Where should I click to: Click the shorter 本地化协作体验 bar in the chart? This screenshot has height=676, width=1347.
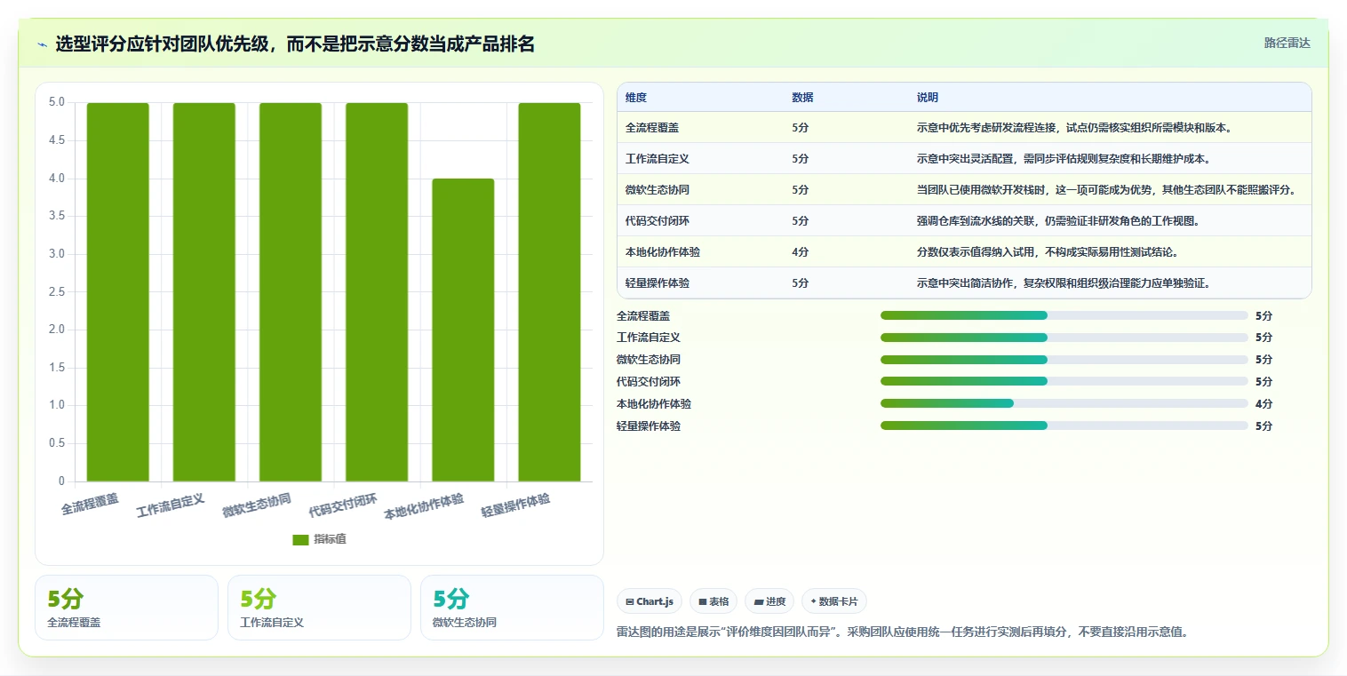(x=463, y=330)
